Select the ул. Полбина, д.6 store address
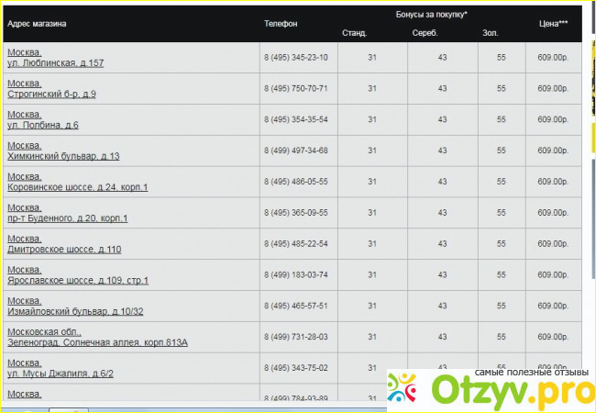The height and width of the screenshot is (413, 596). pyautogui.click(x=42, y=125)
